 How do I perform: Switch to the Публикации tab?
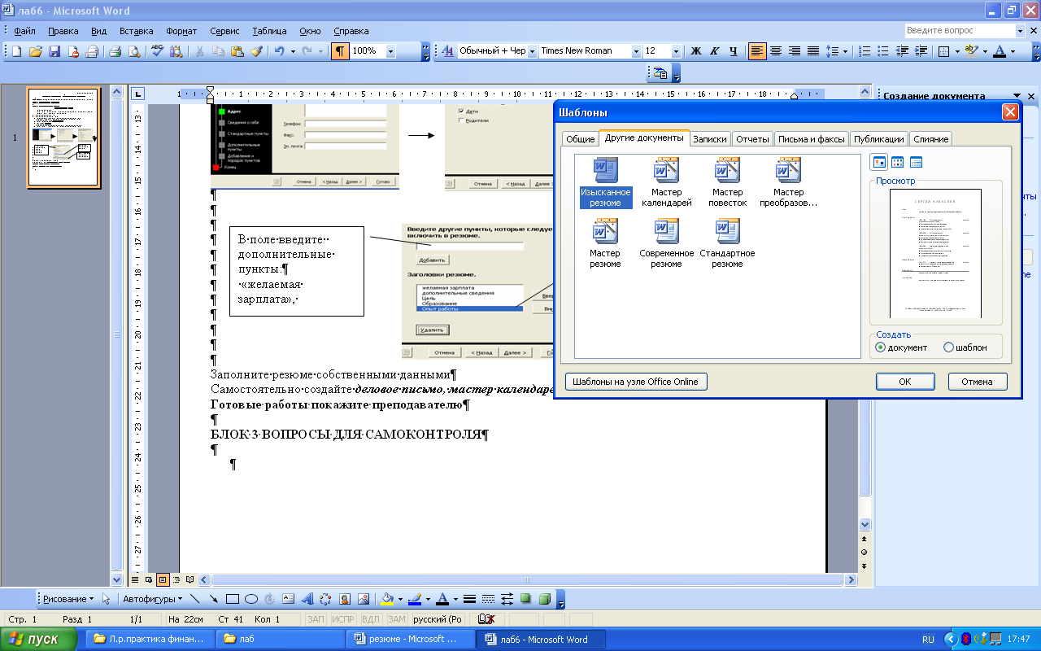point(878,139)
